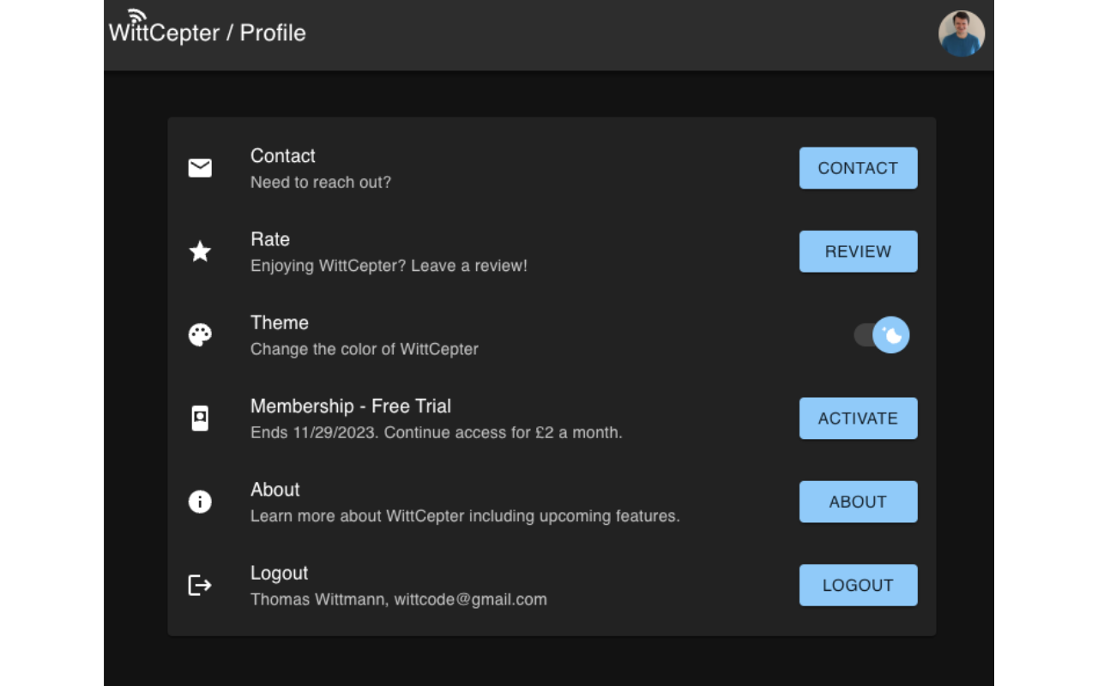The width and height of the screenshot is (1098, 686).
Task: Click the 'About' row title
Action: click(x=275, y=490)
